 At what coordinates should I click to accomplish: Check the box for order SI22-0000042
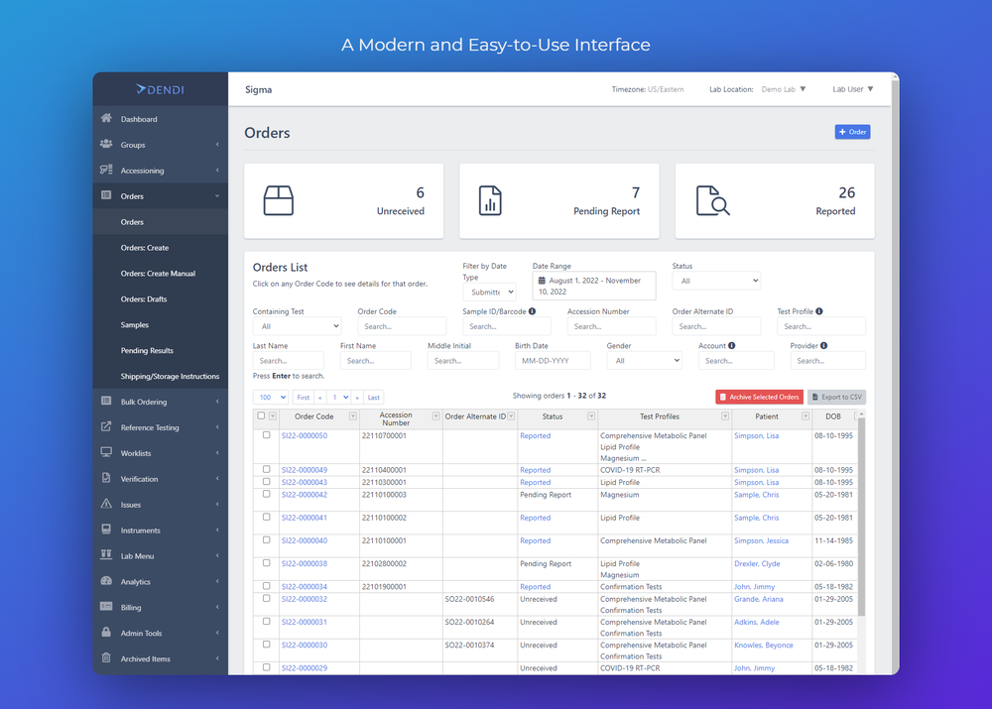point(266,494)
